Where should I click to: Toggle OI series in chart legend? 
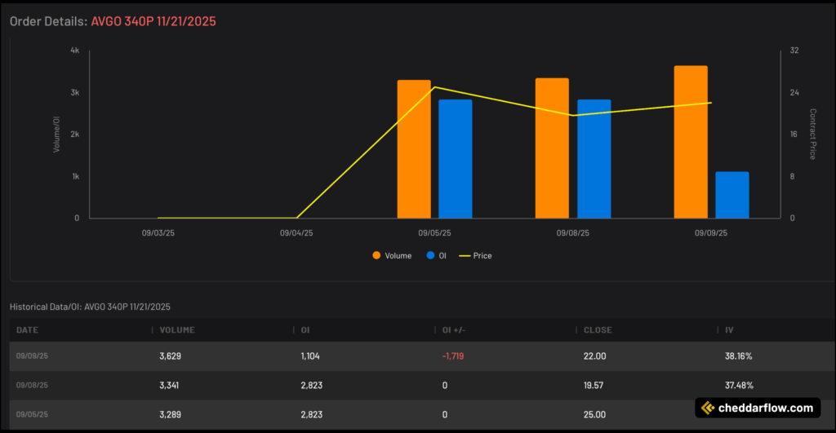pos(436,256)
